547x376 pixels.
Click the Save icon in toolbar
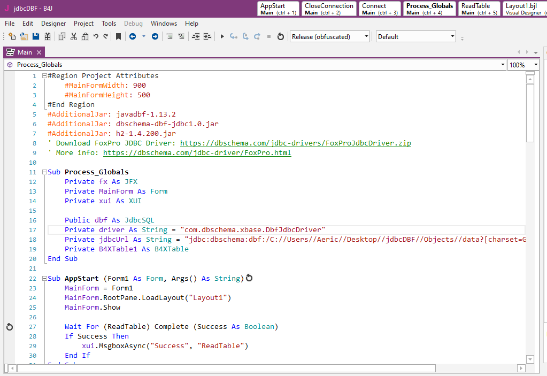click(x=36, y=37)
